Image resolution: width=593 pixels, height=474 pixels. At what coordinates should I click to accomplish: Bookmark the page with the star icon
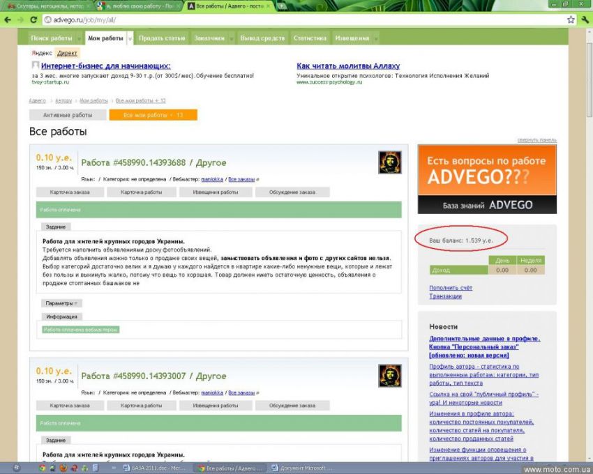point(571,20)
